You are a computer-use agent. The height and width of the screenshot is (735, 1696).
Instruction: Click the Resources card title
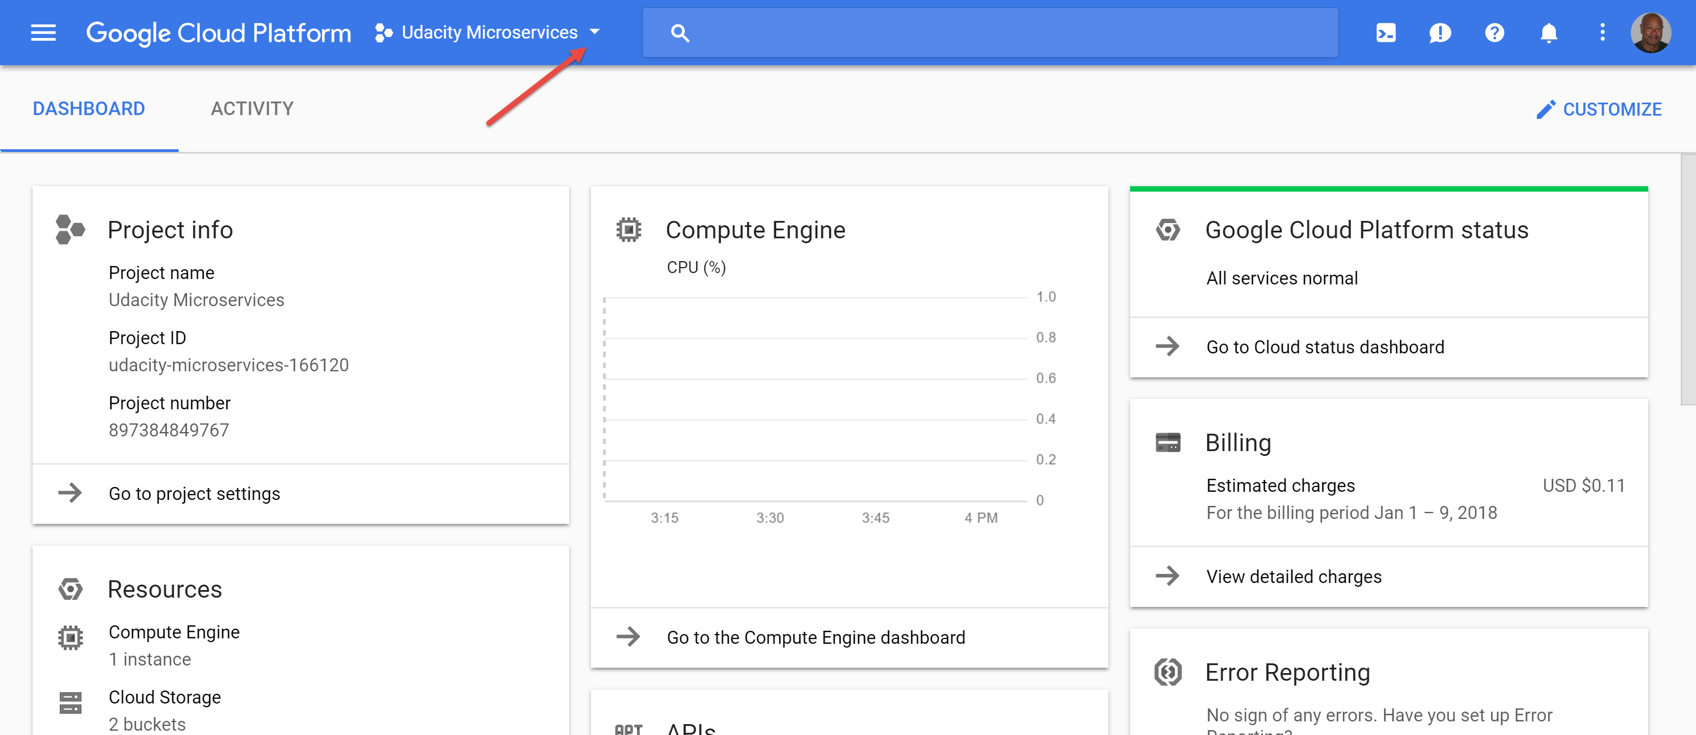click(165, 590)
